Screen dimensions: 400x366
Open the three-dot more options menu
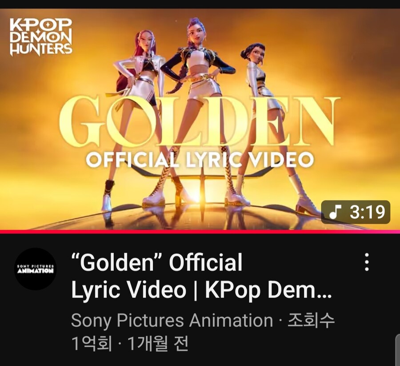click(x=367, y=262)
